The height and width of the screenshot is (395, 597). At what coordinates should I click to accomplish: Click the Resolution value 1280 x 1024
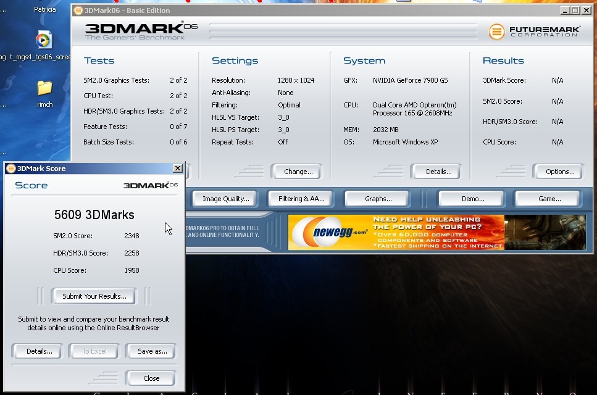[x=296, y=80]
